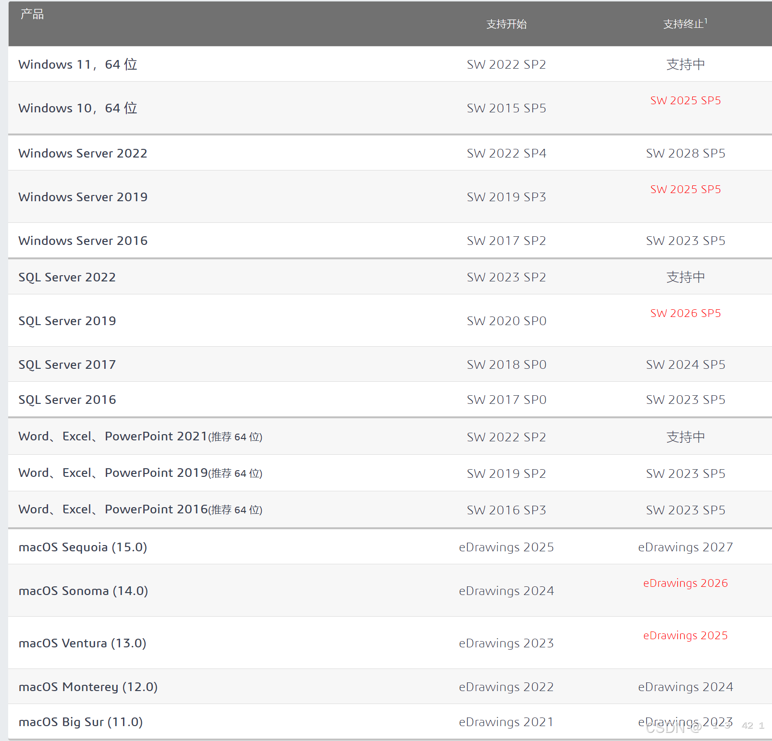
Task: Click the 产品 column header
Action: pos(32,14)
